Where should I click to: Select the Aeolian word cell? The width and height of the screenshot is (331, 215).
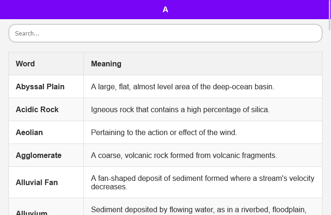point(29,132)
